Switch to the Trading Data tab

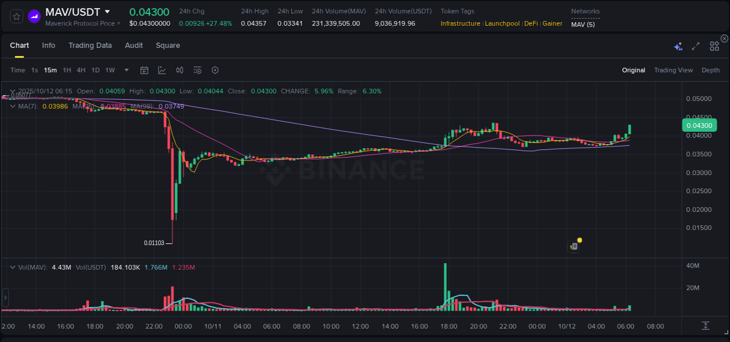point(91,45)
